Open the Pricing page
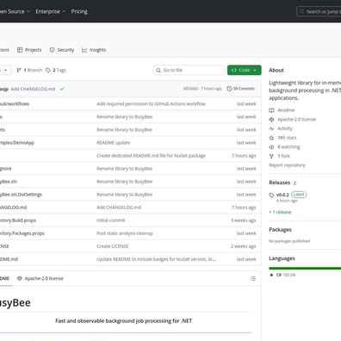The width and height of the screenshot is (341, 341). coord(79,11)
